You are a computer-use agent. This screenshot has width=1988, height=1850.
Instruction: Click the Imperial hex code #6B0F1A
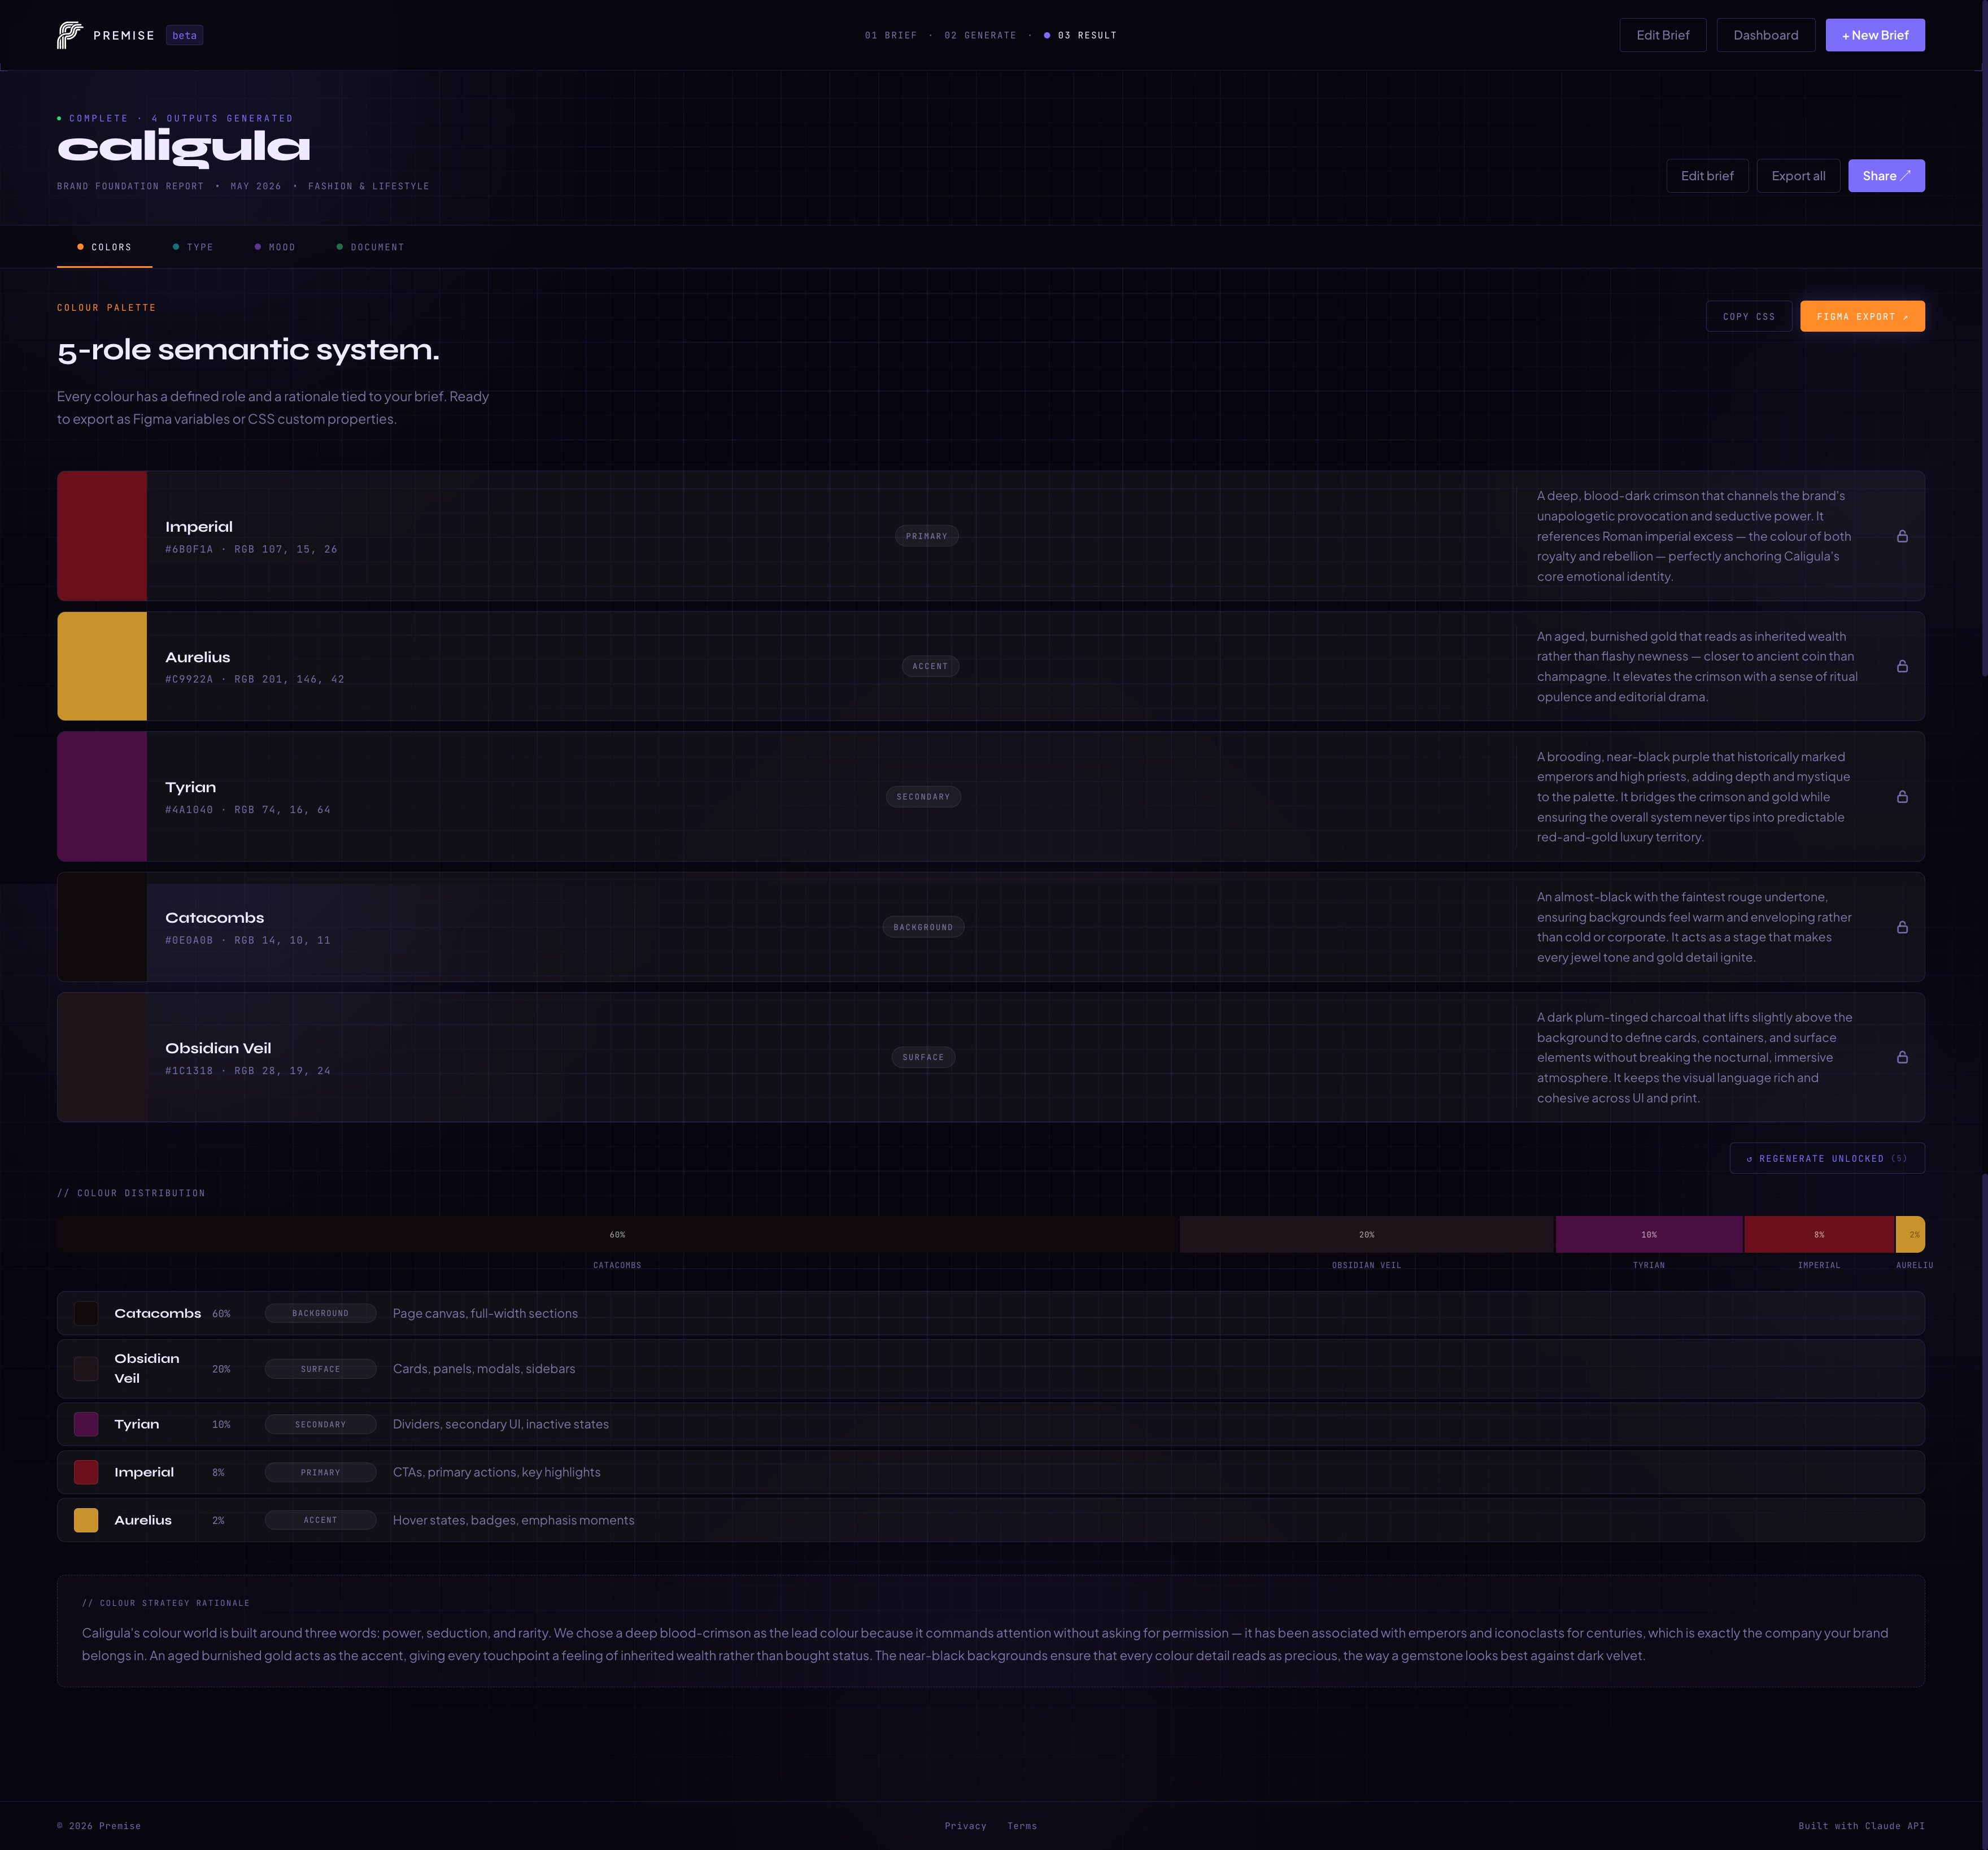tap(189, 549)
